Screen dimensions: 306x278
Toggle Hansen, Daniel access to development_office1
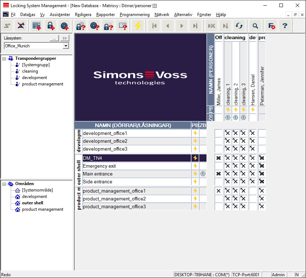click(252, 133)
